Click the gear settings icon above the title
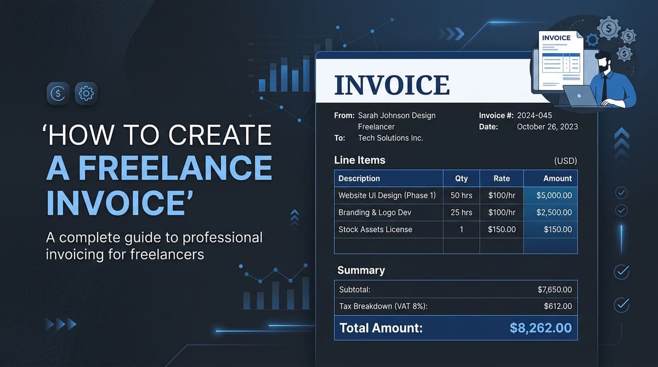 pos(86,94)
